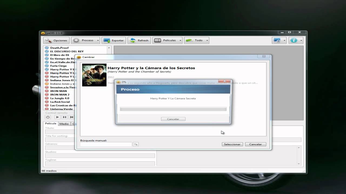Click the scroll-down arrow of the lower-right text box
The width and height of the screenshot is (346, 194).
299,164
